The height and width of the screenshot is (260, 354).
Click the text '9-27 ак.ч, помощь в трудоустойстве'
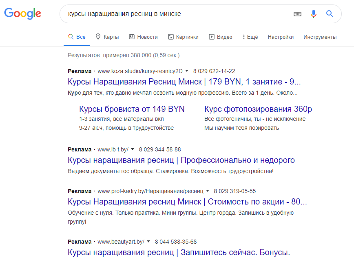click(x=126, y=128)
